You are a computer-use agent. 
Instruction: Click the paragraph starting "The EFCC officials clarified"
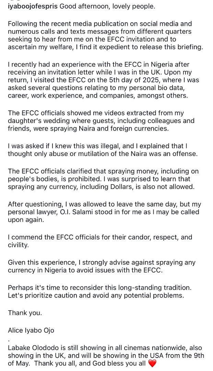pos(103,179)
